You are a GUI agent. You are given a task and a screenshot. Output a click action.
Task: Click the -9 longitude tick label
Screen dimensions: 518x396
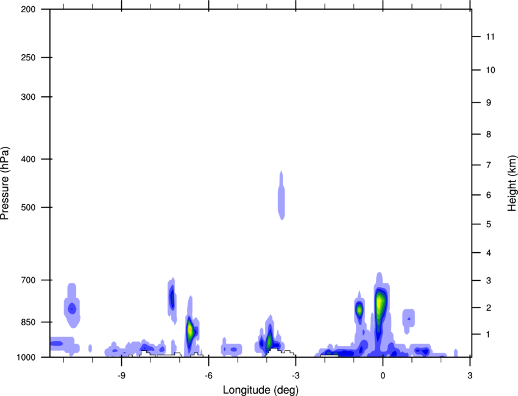pos(121,375)
